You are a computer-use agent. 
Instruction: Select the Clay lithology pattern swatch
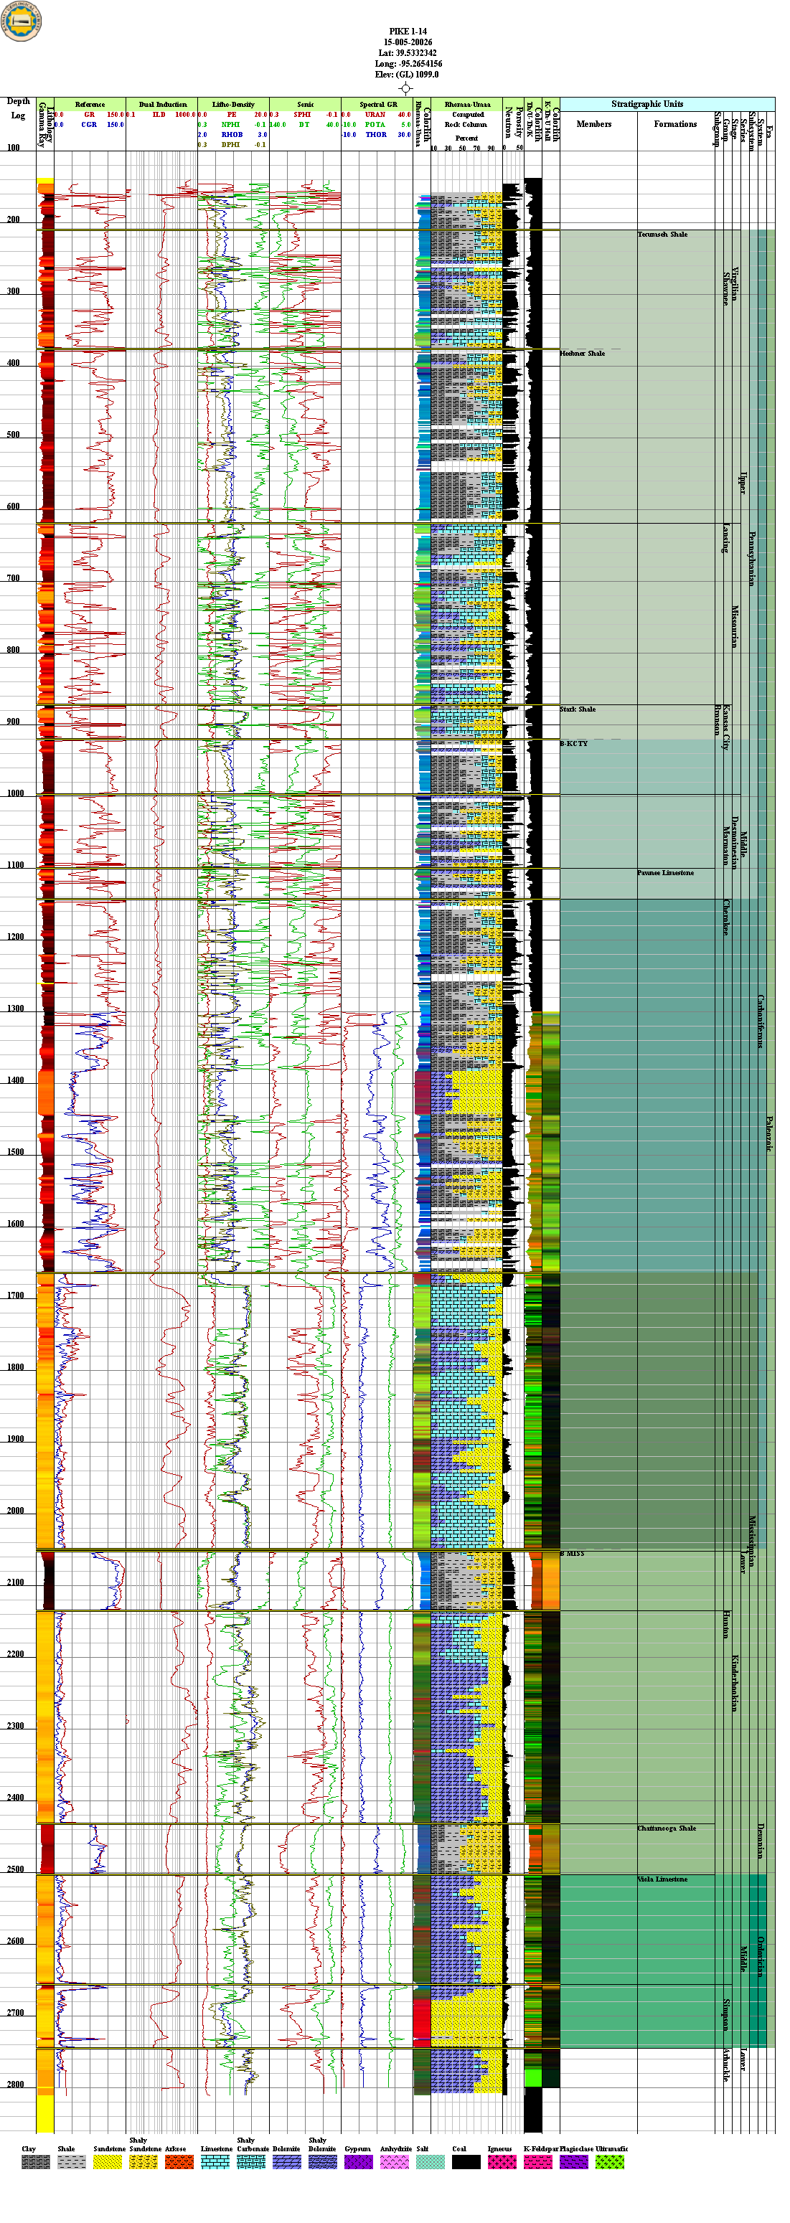tap(35, 2162)
